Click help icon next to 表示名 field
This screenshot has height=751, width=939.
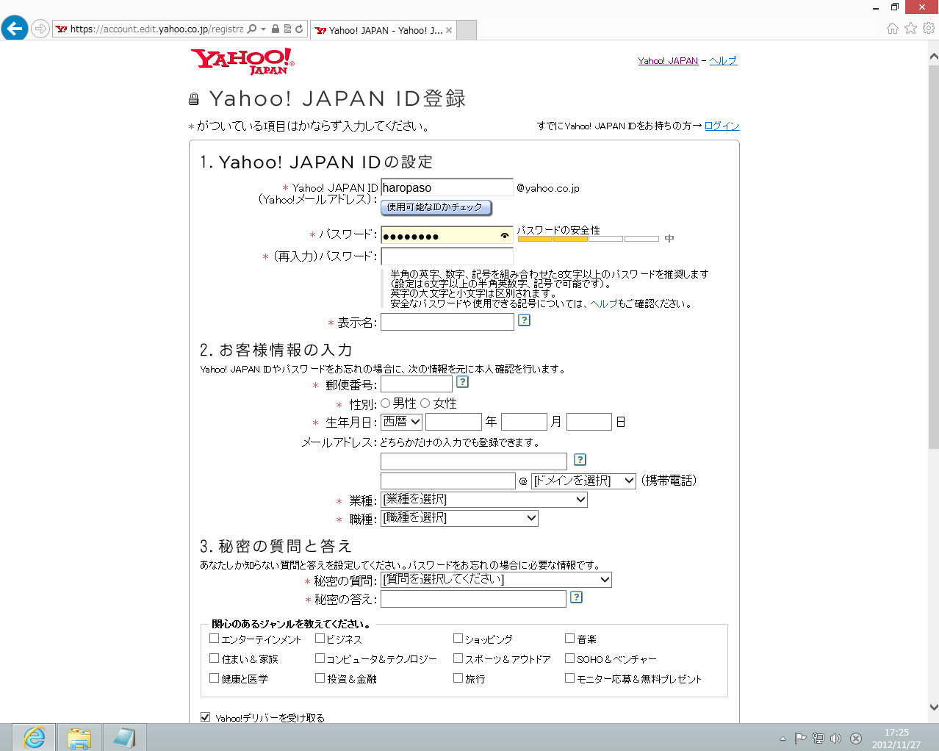(x=524, y=320)
